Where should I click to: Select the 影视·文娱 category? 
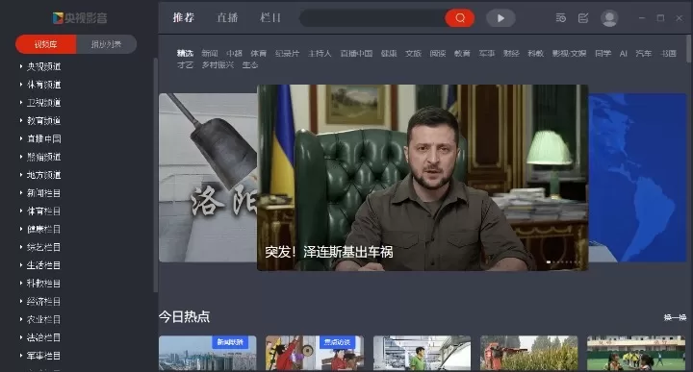(569, 54)
